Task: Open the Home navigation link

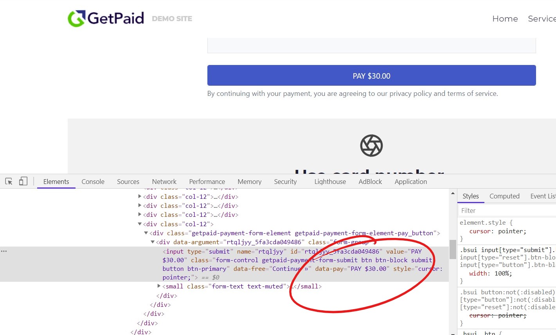Action: coord(505,18)
